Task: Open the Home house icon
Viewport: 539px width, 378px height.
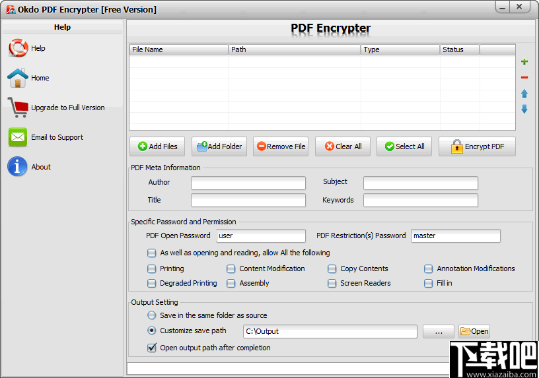Action: coord(18,78)
